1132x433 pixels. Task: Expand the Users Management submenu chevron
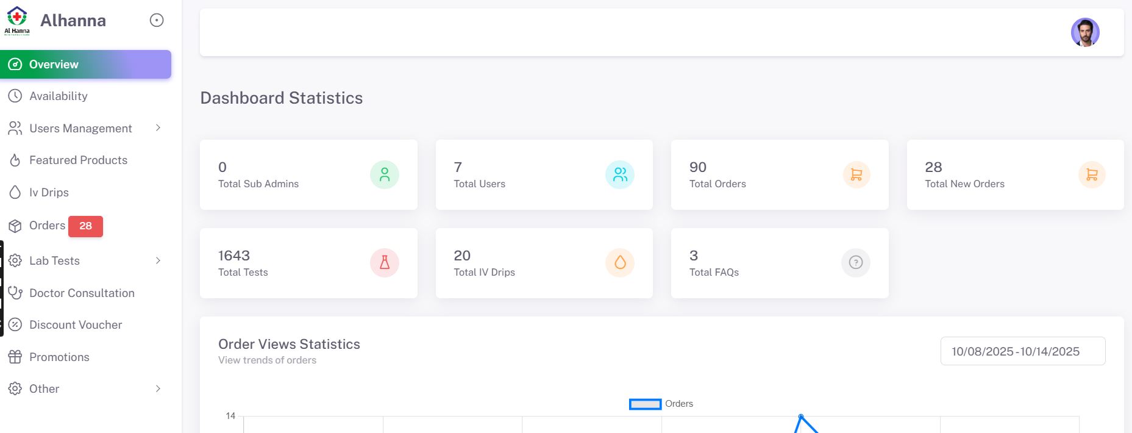click(158, 128)
